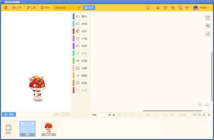Image resolution: width=214 pixels, height=140 pixels.
Task: Open the sound speaker panel on right edge
Action: [x=208, y=26]
